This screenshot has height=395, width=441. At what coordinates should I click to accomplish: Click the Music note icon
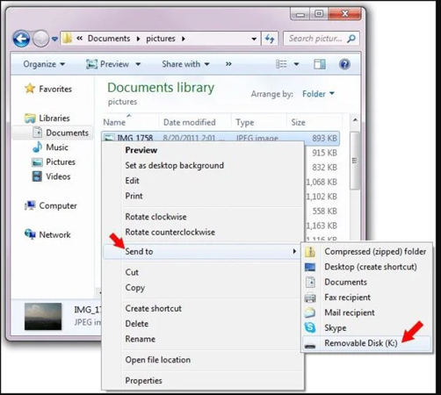coord(37,147)
